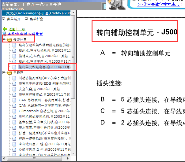Screen dimensions: 185x162
Task: Click document icon for 接地点,在发动机舱内
Action: pyautogui.click(x=14, y=50)
